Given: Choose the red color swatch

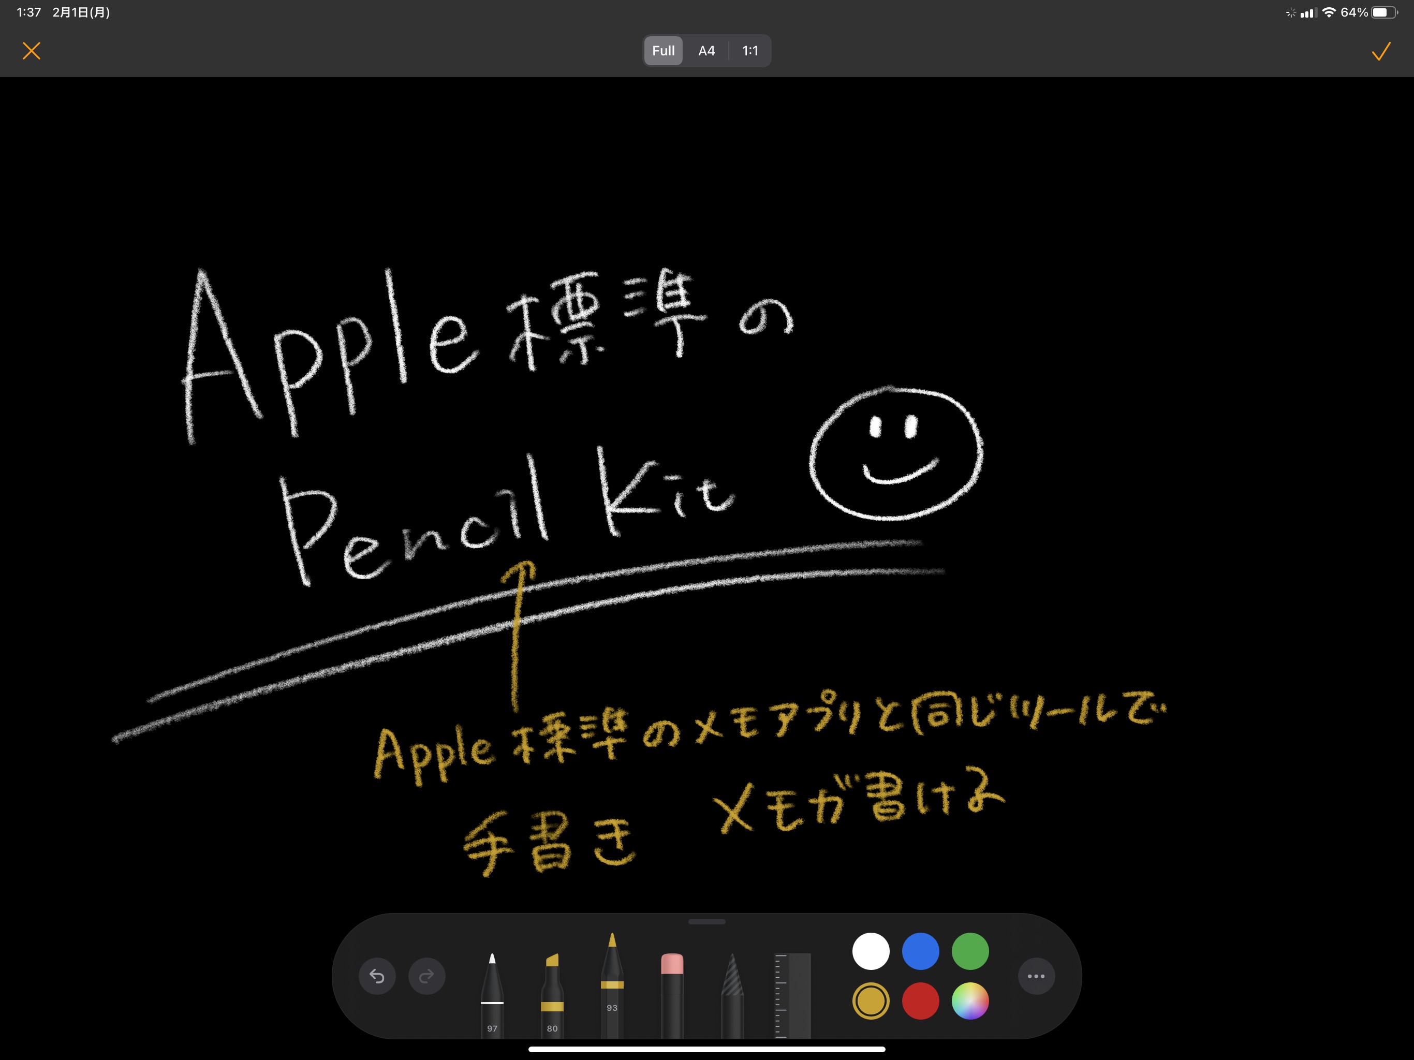Looking at the screenshot, I should coord(921,1000).
